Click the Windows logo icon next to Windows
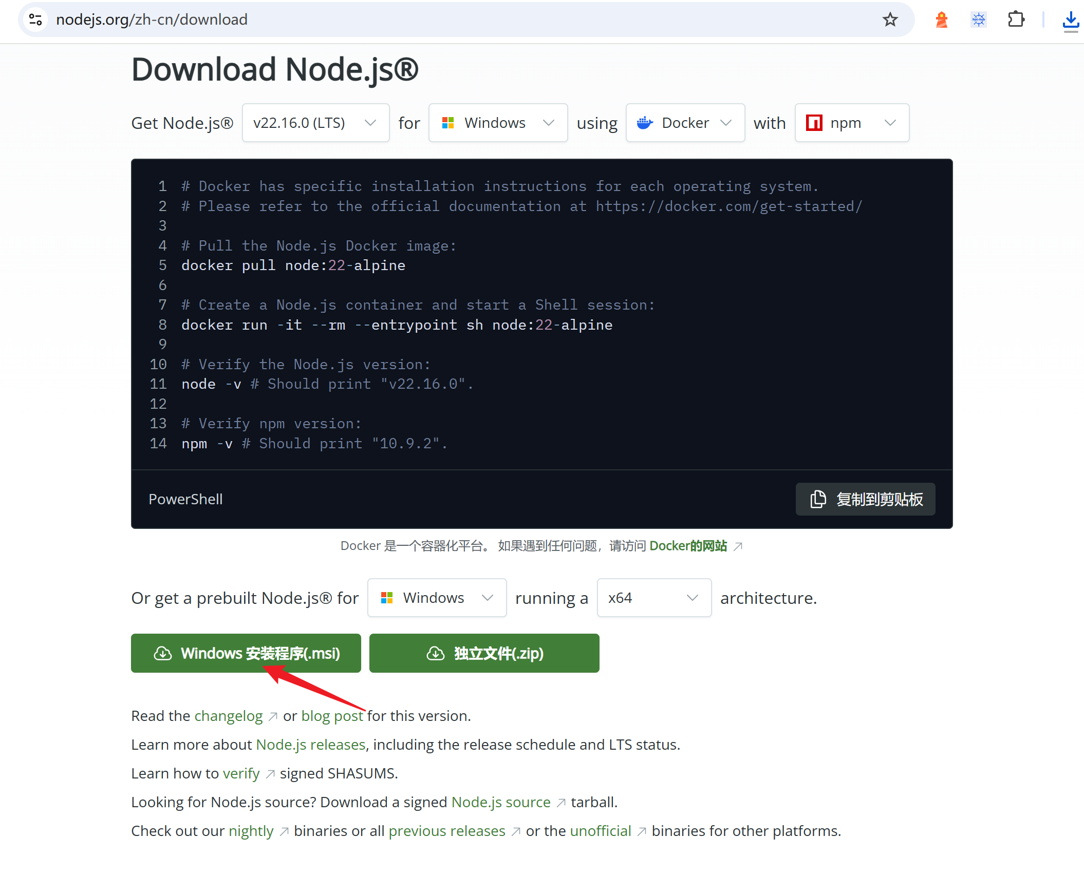Screen dimensions: 1084x875 click(x=448, y=123)
